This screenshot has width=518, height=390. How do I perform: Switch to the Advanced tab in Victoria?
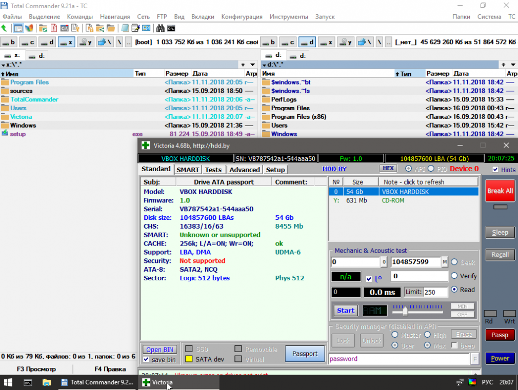(245, 170)
